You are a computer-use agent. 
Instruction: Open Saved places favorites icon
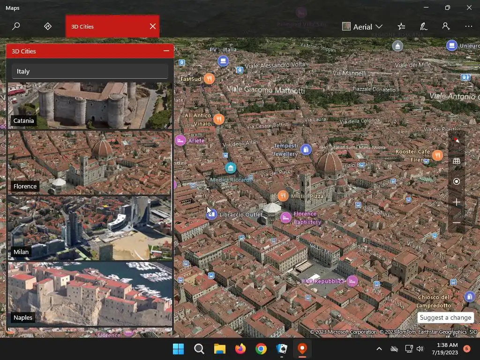pyautogui.click(x=401, y=27)
